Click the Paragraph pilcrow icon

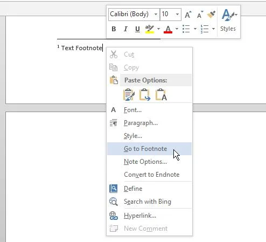(114, 123)
